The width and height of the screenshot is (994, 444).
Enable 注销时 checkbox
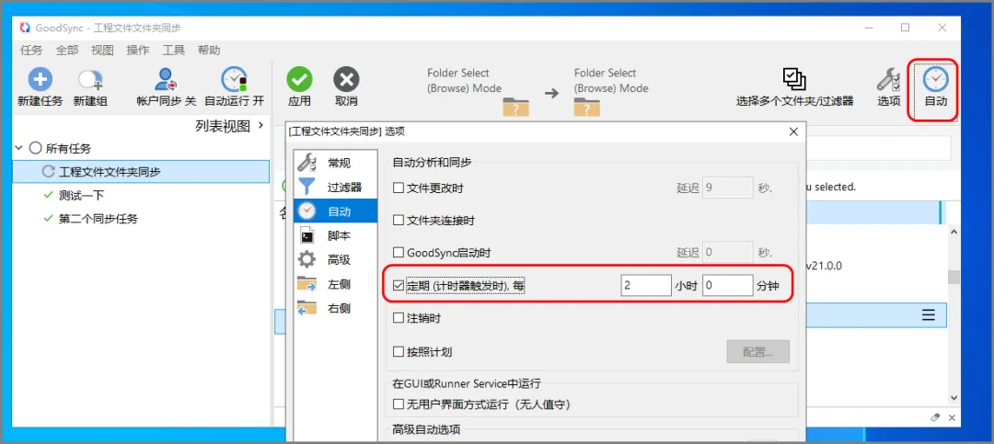click(x=399, y=318)
